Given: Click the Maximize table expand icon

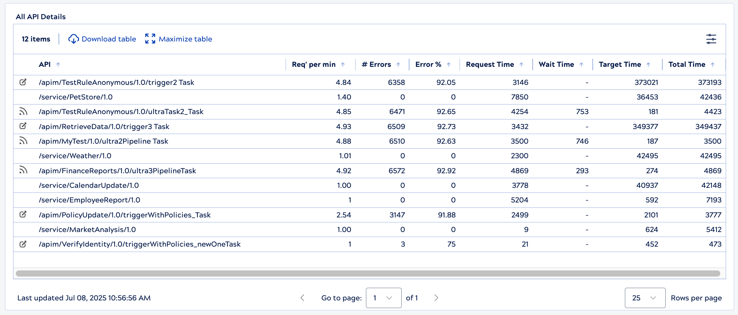Looking at the screenshot, I should pos(150,39).
